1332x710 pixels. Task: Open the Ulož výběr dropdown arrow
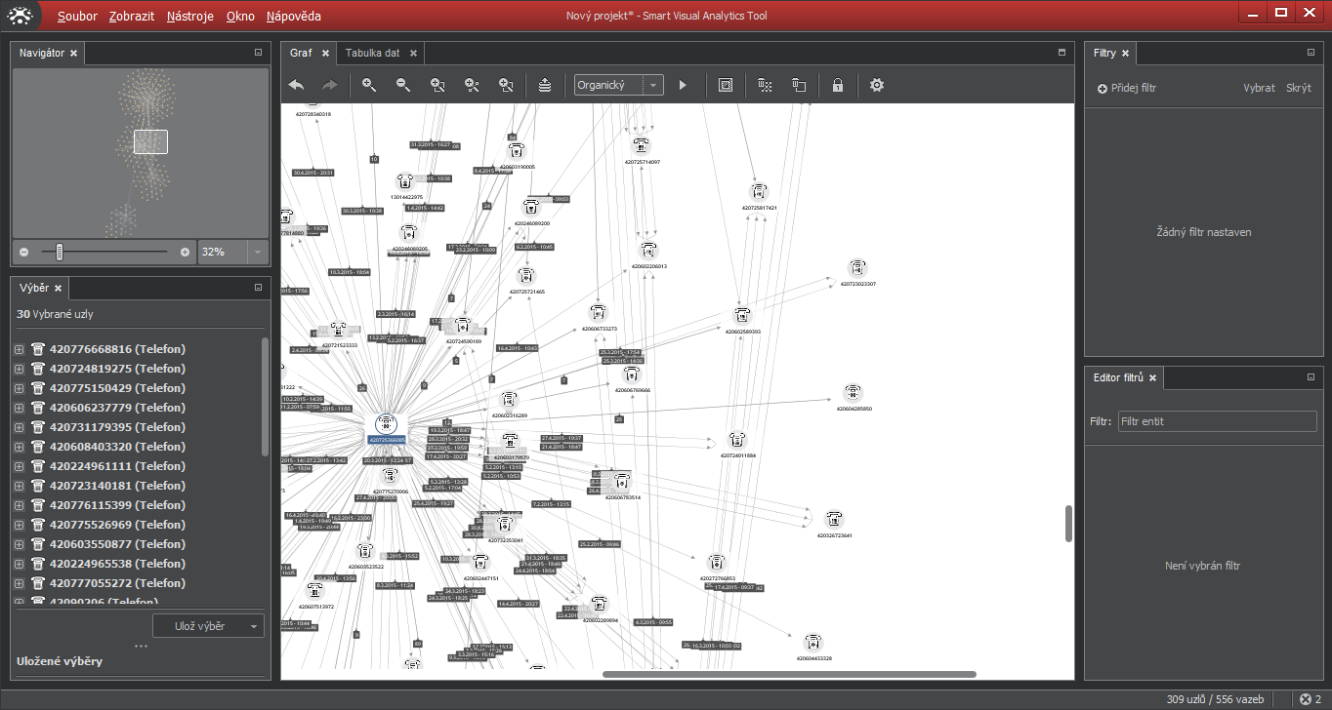click(x=254, y=626)
